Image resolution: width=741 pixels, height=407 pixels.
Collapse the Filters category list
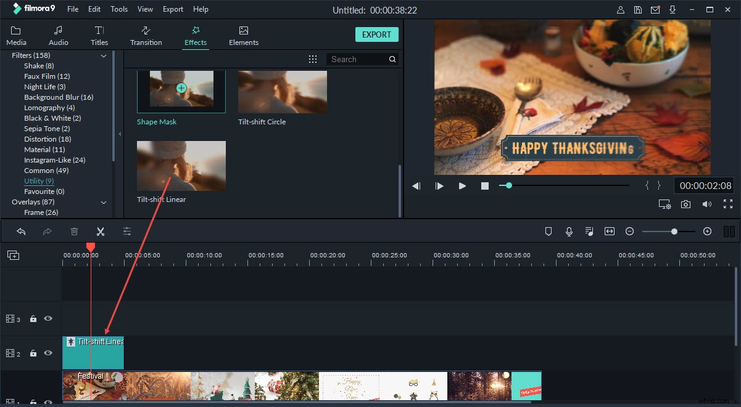point(104,55)
